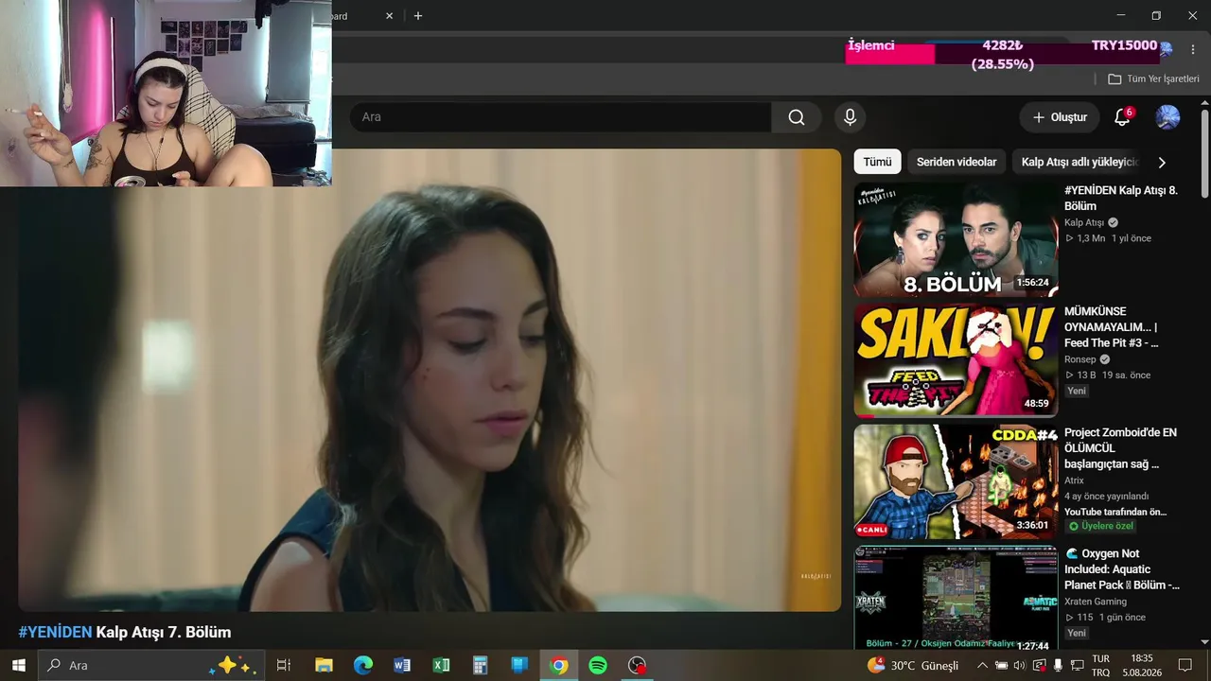This screenshot has width=1211, height=681.
Task: Open the #YENİDEN Kalp Atışı 8. Bölüm title
Action: coord(1121,198)
